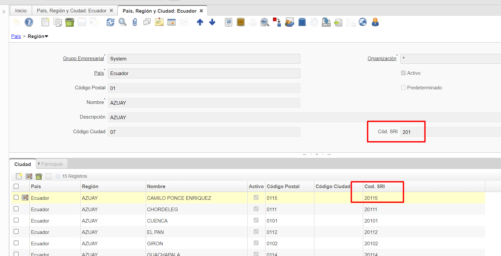The height and width of the screenshot is (256, 501).
Task: Click the Refresh icon in the toolbar
Action: (110, 22)
